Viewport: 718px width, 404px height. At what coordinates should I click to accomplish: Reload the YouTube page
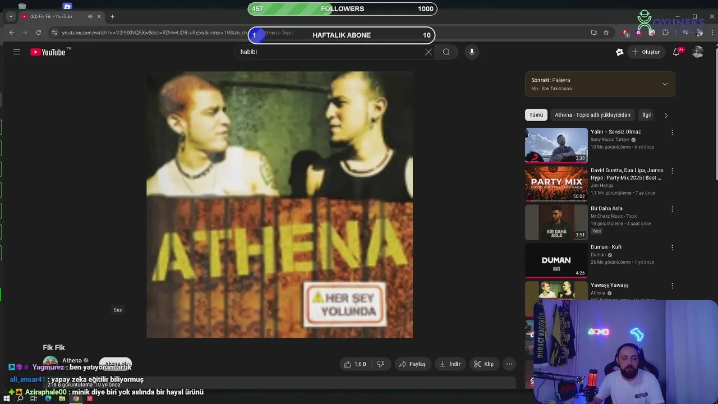[x=38, y=33]
